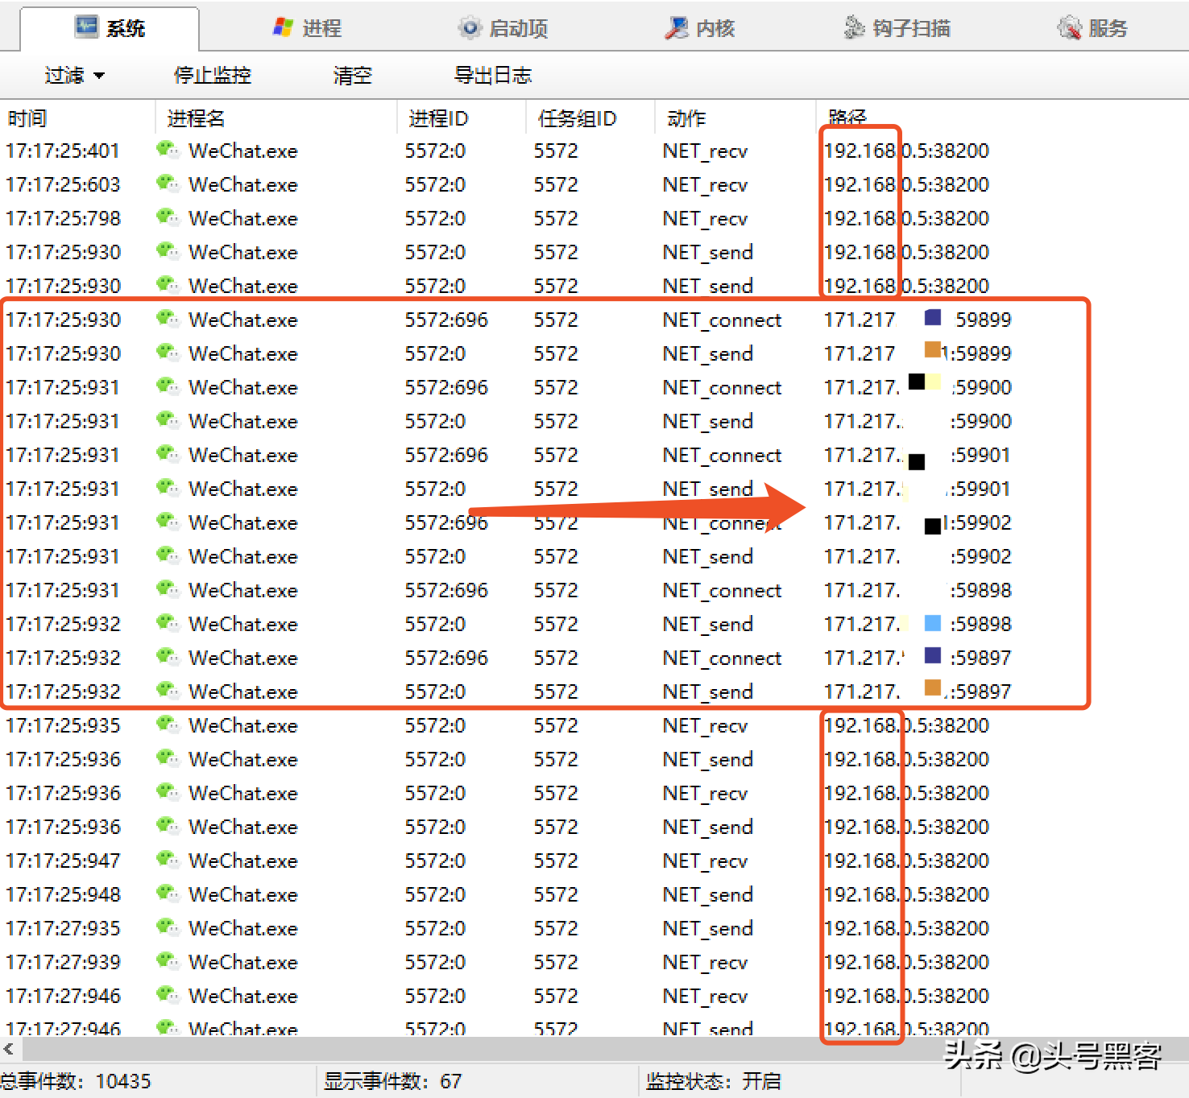This screenshot has width=1189, height=1098.
Task: Select path cell ending :59898 NET_connect
Action: click(x=918, y=591)
